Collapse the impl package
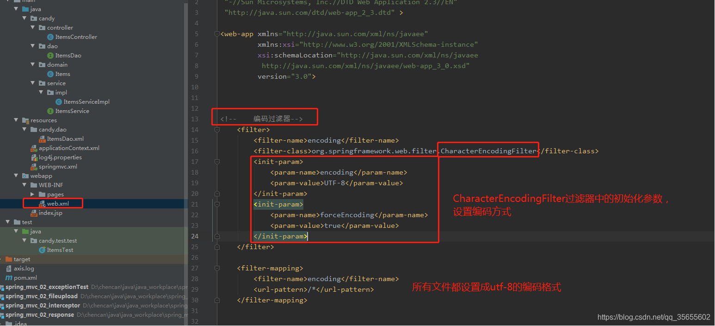The width and height of the screenshot is (715, 326). (41, 92)
